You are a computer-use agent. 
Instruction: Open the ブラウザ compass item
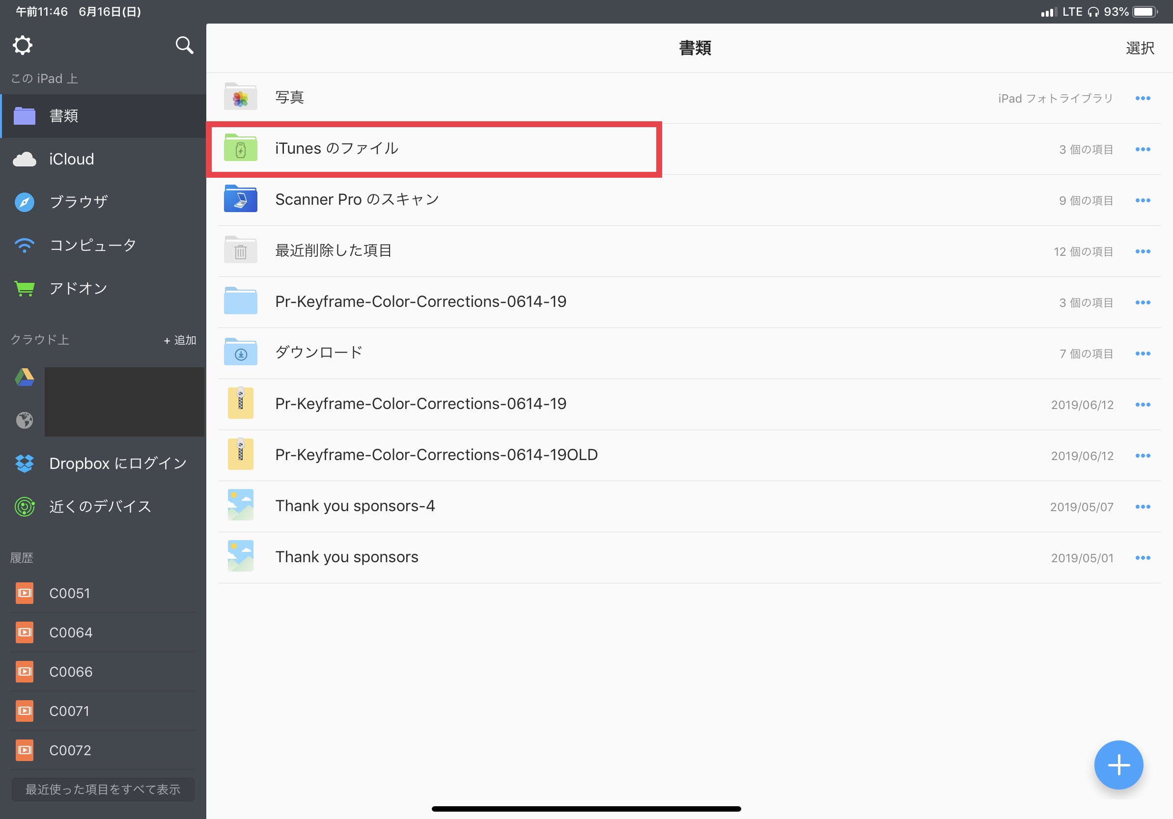coord(78,202)
